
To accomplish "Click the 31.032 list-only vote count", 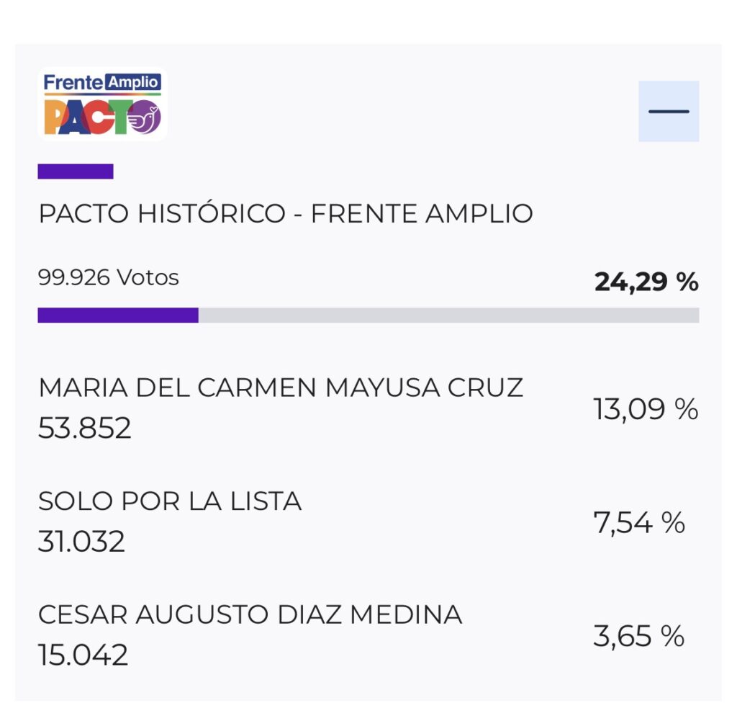I will tap(81, 542).
